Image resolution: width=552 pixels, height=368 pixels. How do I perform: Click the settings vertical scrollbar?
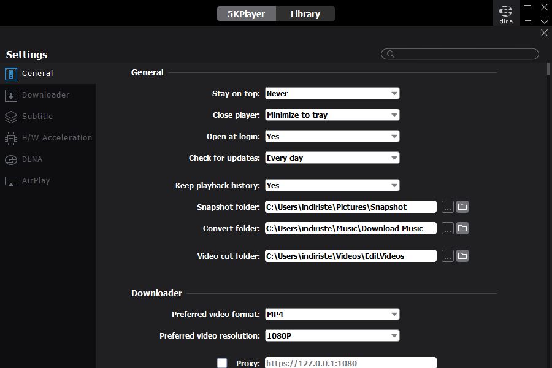pyautogui.click(x=548, y=69)
